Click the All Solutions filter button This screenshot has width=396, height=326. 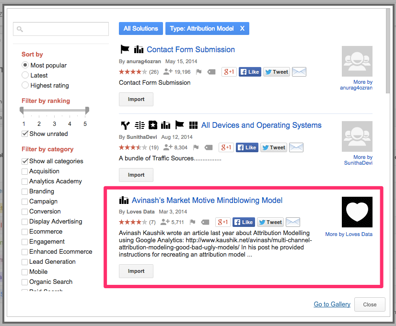(140, 29)
